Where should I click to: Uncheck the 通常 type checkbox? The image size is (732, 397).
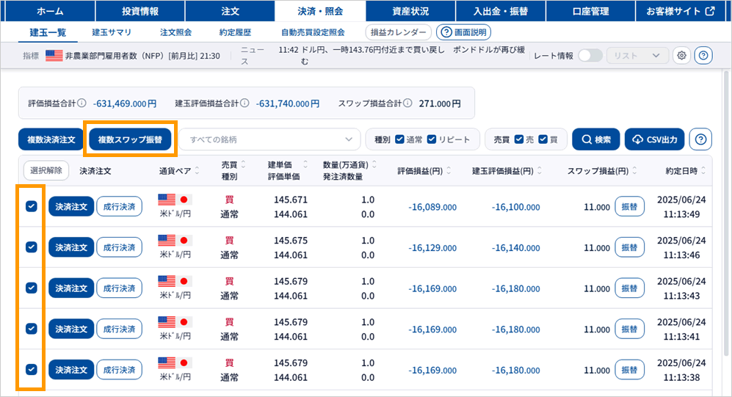pyautogui.click(x=399, y=139)
